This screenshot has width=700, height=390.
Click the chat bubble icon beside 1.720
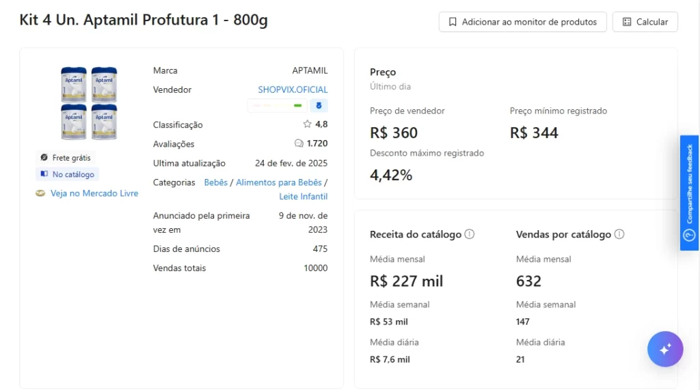pos(299,143)
